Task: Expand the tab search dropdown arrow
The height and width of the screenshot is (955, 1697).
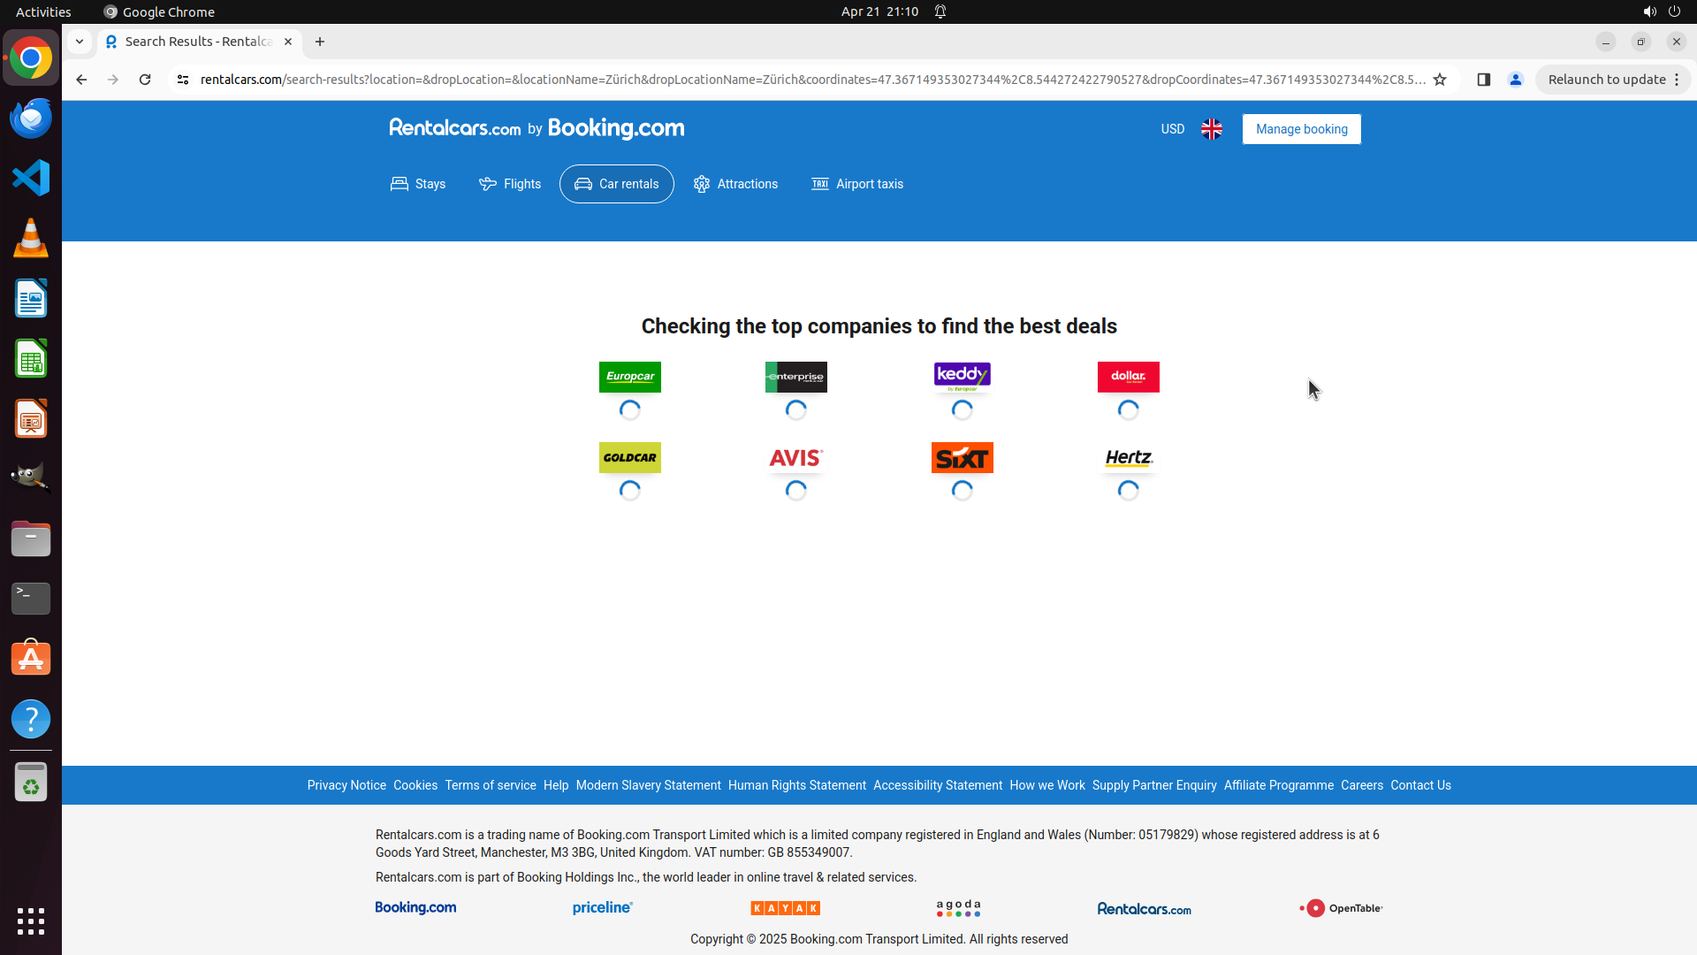Action: pyautogui.click(x=80, y=42)
